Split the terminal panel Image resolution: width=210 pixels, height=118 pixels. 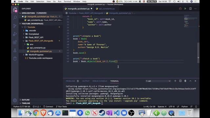(x=180, y=81)
